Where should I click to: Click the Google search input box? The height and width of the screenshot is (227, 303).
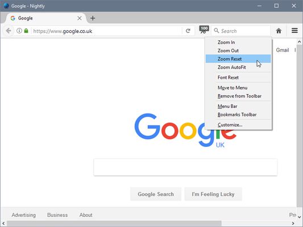click(x=185, y=167)
